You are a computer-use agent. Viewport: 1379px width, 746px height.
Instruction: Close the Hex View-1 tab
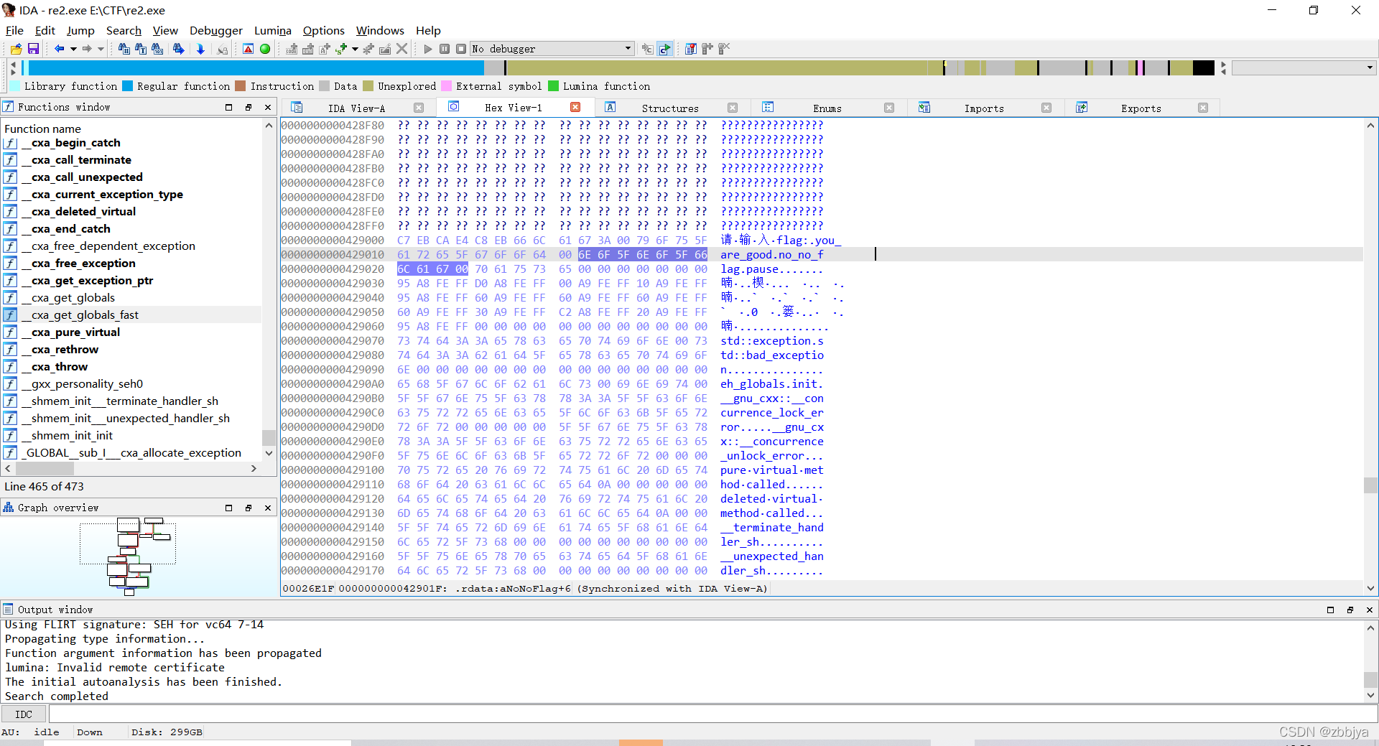(575, 107)
